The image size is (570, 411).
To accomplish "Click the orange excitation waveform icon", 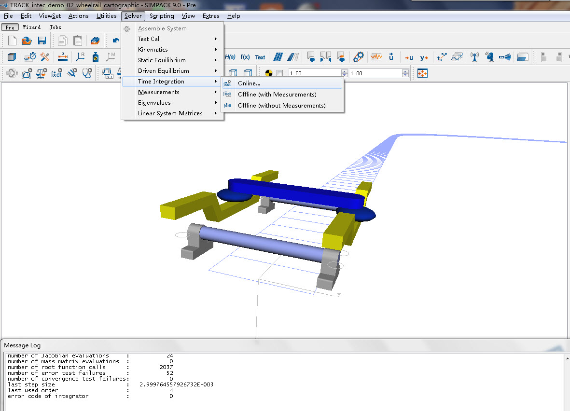I will (x=376, y=57).
